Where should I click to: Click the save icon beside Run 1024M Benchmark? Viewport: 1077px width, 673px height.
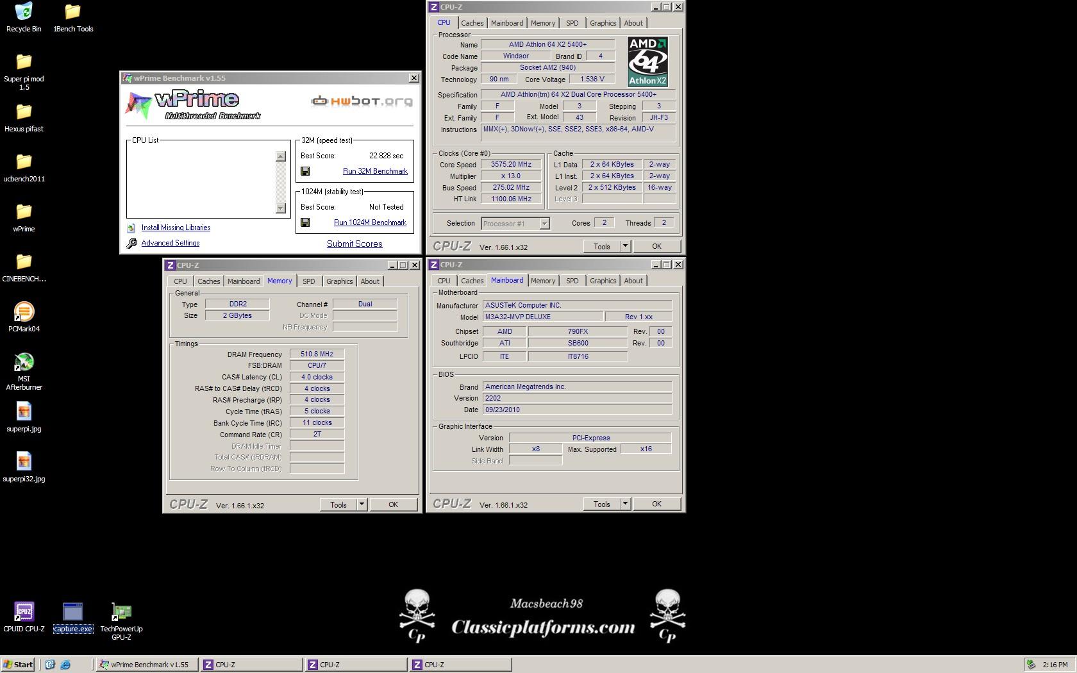tap(305, 222)
